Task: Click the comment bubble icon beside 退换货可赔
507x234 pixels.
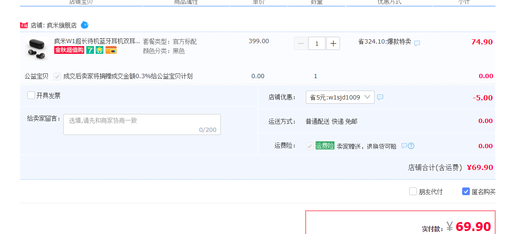Action: pyautogui.click(x=404, y=146)
